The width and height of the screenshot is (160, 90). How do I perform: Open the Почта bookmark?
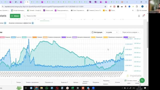112,10
